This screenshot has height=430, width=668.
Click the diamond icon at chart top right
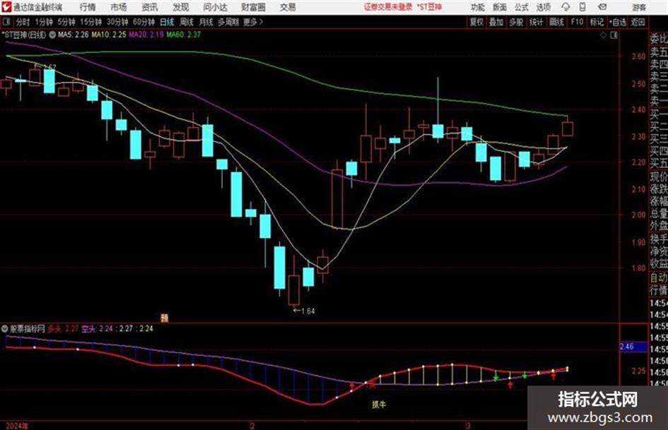pos(603,35)
